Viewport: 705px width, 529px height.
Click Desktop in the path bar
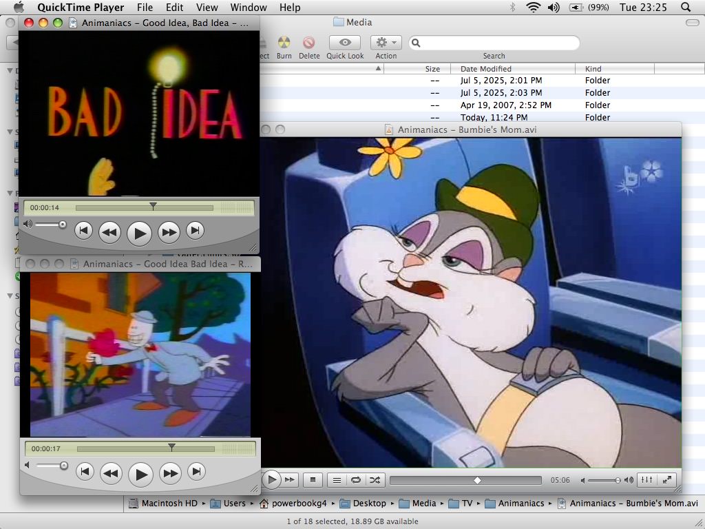pyautogui.click(x=363, y=504)
